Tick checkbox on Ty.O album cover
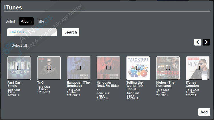This screenshot has width=214, height=120. [x=49, y=68]
